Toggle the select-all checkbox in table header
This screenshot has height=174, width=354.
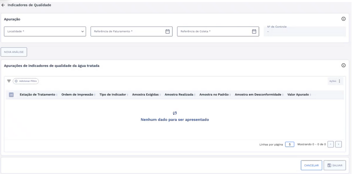(11, 95)
